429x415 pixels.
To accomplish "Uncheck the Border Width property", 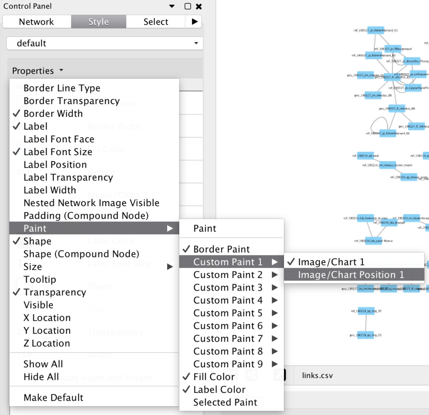I will (94, 113).
